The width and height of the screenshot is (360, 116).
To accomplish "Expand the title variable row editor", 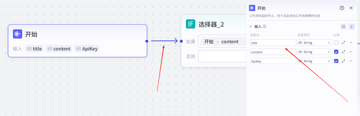I will (x=343, y=43).
